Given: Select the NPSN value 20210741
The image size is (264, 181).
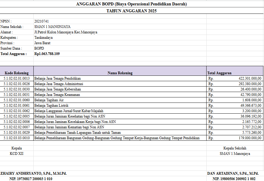Looking at the screenshot, I should tap(41, 21).
